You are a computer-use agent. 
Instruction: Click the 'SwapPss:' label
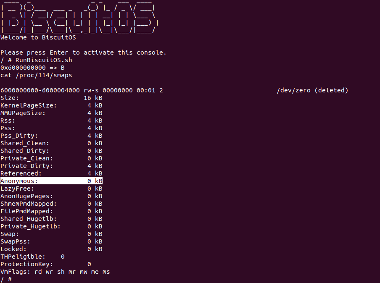pos(15,241)
